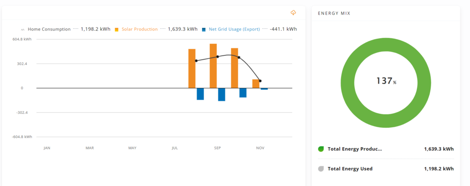Viewport: 470px width, 186px height.
Task: Click the cloud download icon above chart
Action: (x=293, y=12)
